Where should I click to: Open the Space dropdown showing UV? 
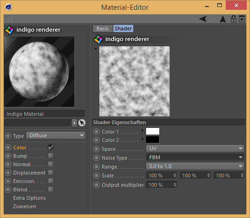coord(195,148)
